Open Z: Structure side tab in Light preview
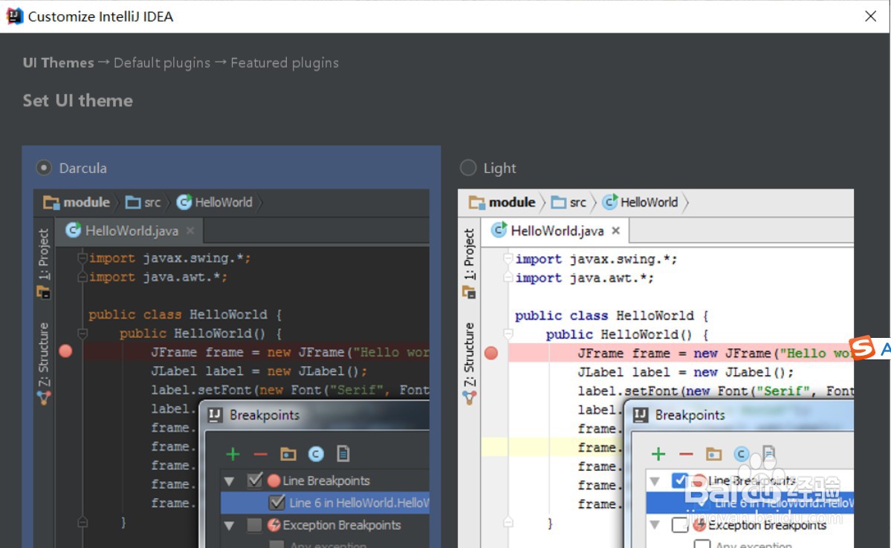The height and width of the screenshot is (548, 891). (x=470, y=355)
